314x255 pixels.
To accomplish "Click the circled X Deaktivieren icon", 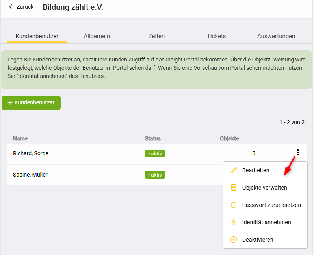I will pos(234,240).
